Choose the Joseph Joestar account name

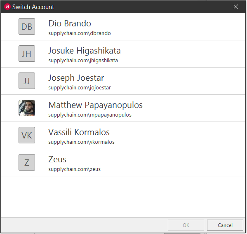pos(76,78)
